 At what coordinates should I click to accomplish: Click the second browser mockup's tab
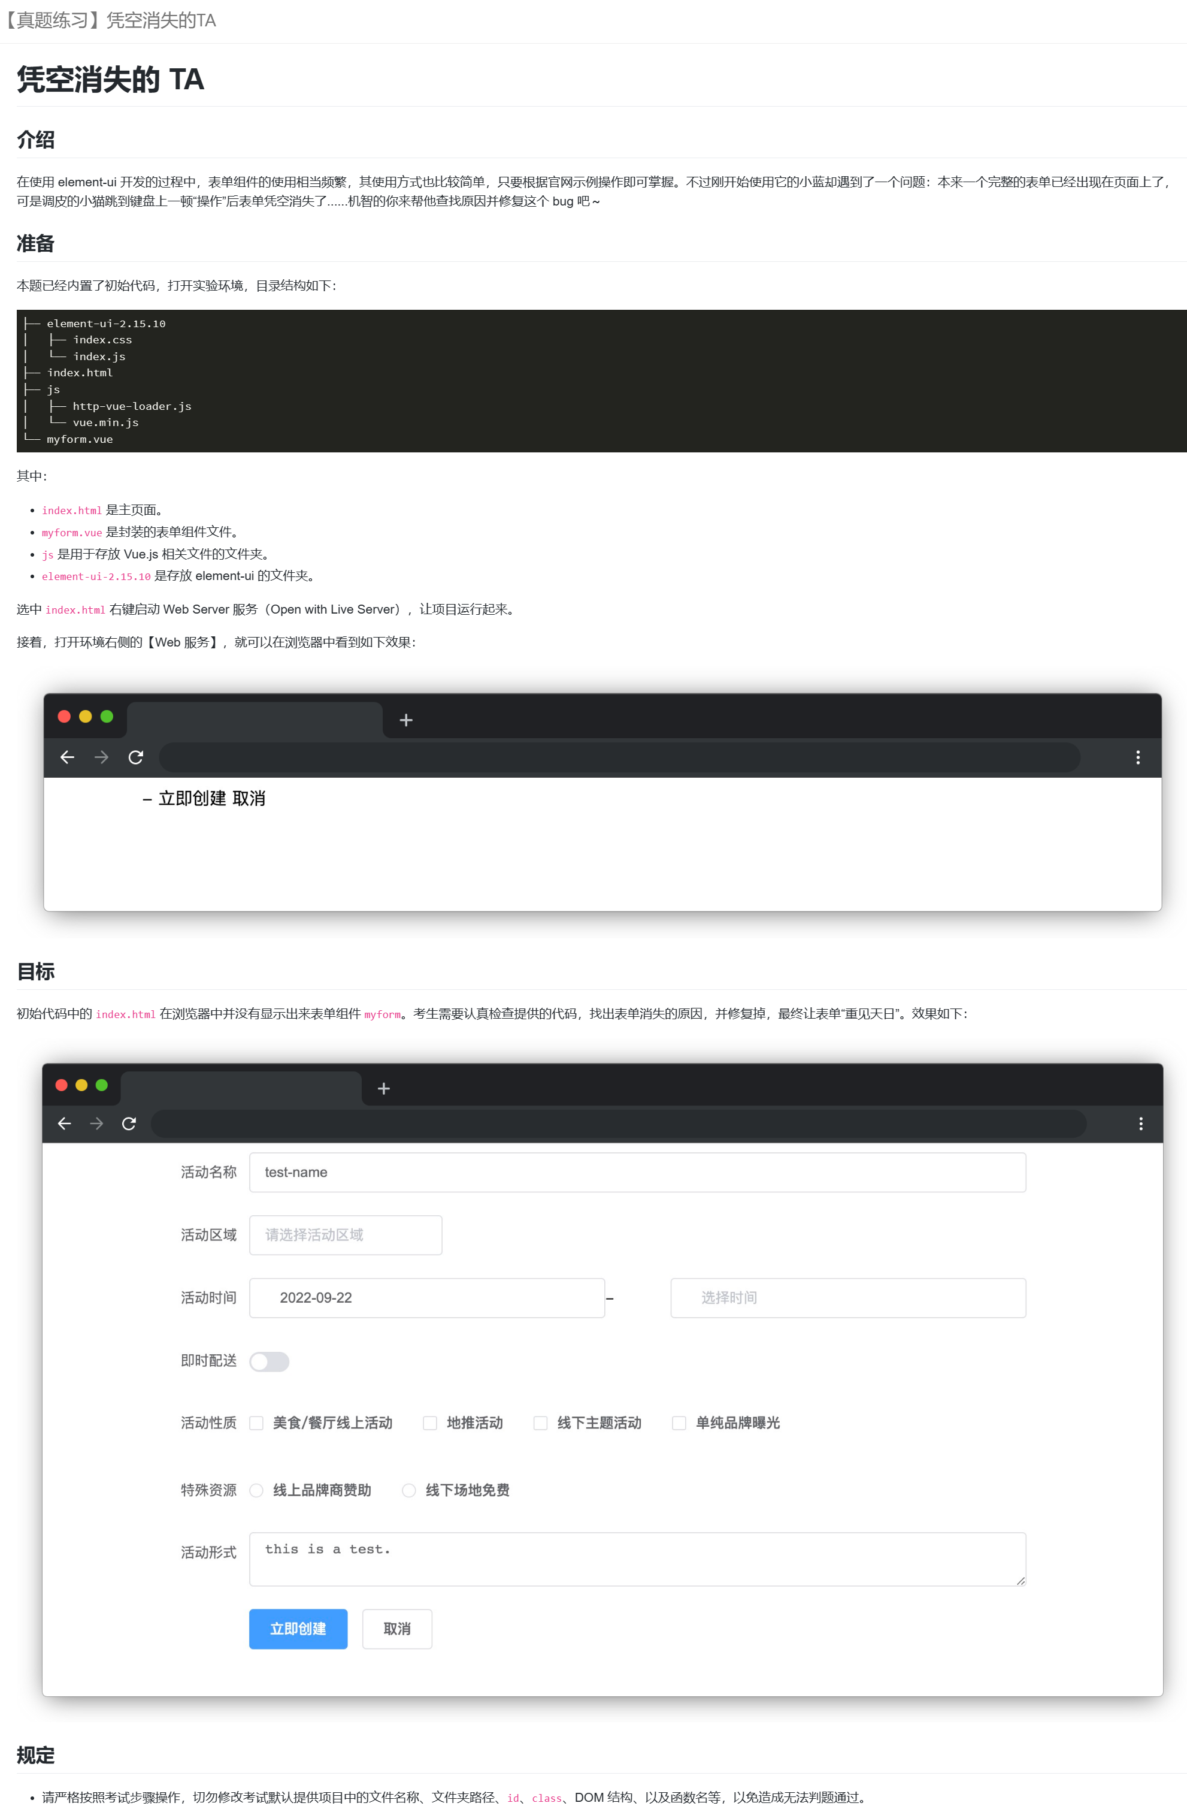(x=241, y=1088)
